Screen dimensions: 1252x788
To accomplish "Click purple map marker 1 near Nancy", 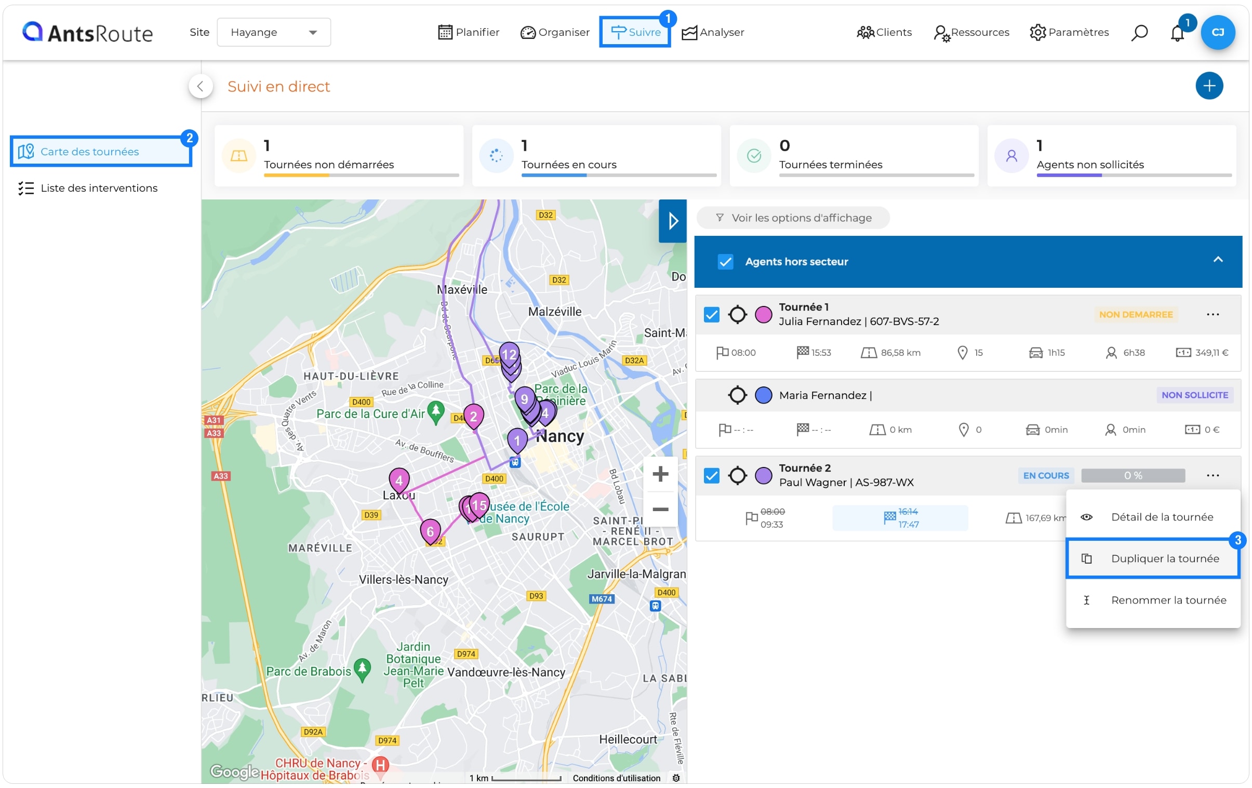I will click(517, 442).
